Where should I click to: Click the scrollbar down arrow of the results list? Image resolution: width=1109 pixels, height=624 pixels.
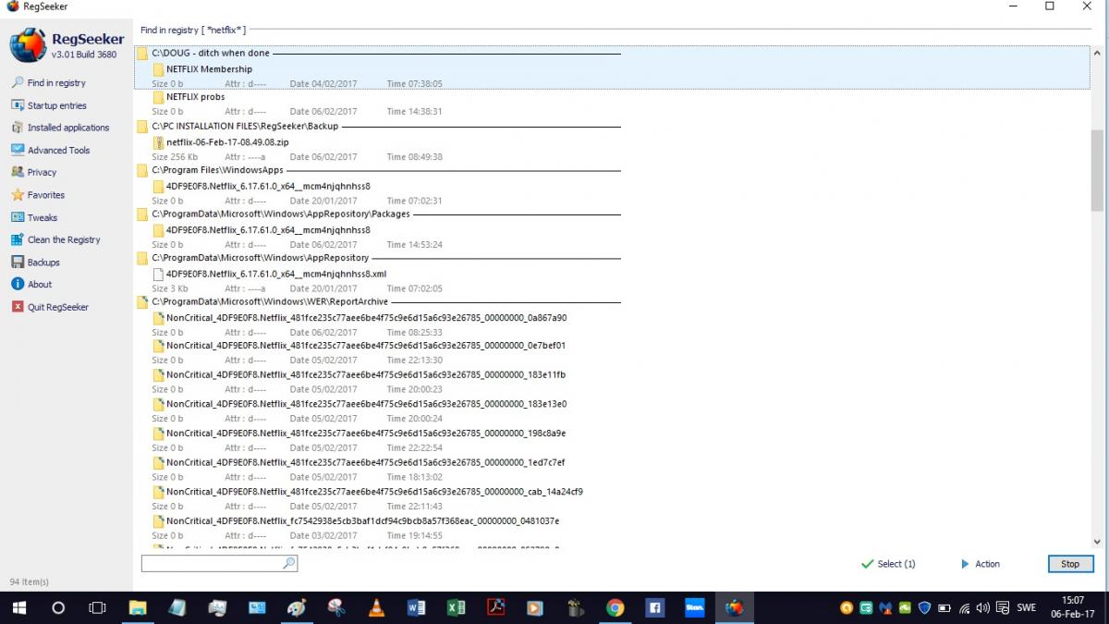[x=1097, y=542]
